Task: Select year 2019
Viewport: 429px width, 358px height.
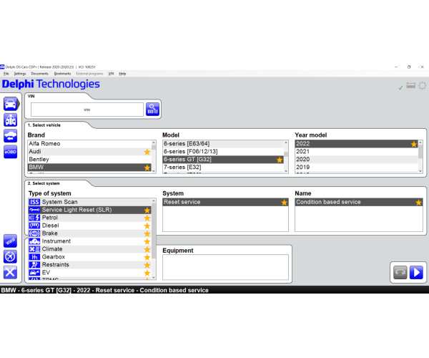Action: pyautogui.click(x=357, y=167)
